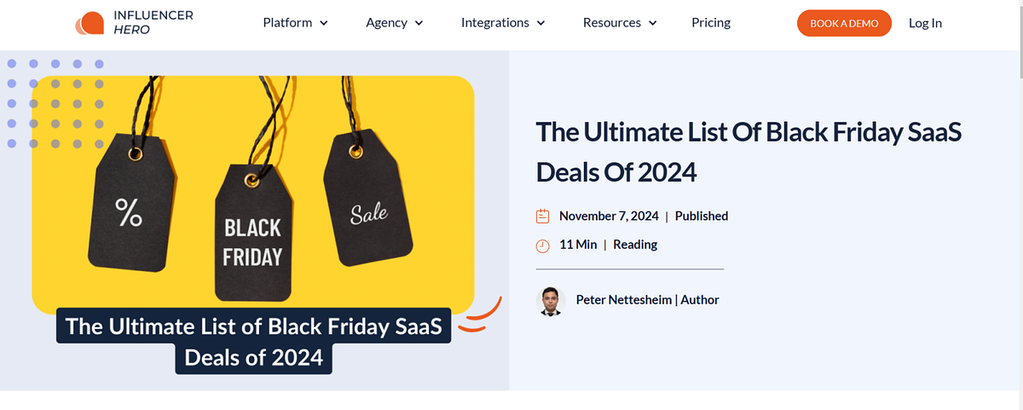The width and height of the screenshot is (1023, 410).
Task: Open the Pricing menu item
Action: (711, 23)
